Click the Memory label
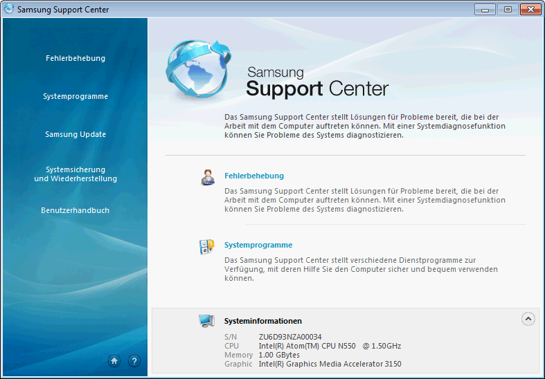The image size is (545, 379). tap(238, 355)
